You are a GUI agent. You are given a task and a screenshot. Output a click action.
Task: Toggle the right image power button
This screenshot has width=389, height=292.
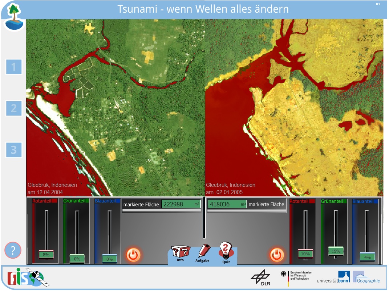(x=276, y=255)
